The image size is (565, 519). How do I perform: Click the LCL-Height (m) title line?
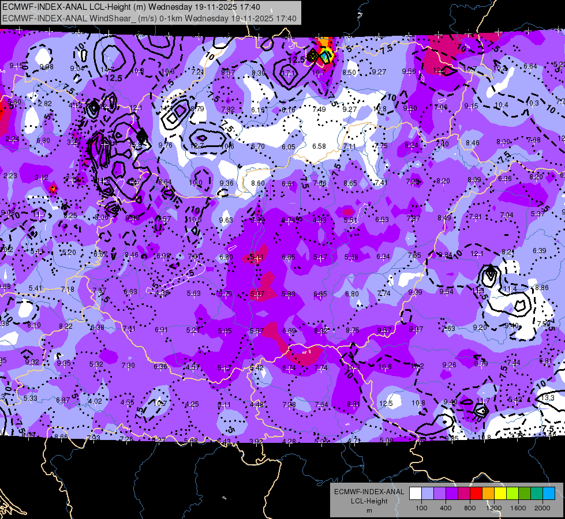[131, 7]
